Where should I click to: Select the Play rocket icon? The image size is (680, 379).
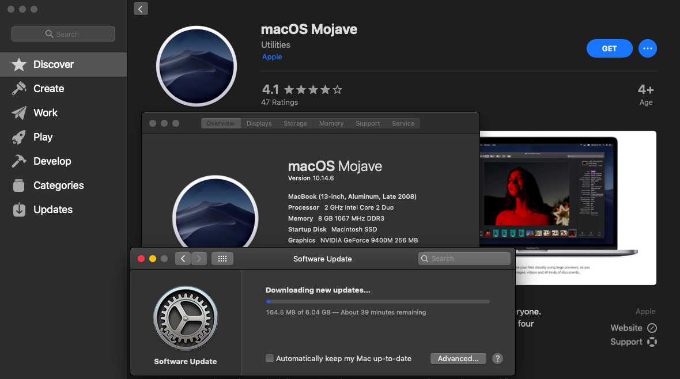(19, 137)
